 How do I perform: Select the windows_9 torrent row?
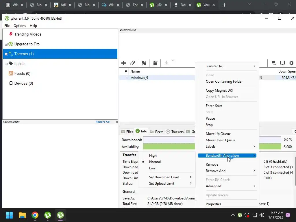157,77
